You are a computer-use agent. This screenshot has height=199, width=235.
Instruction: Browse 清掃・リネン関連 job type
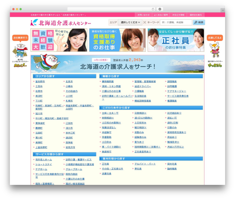pyautogui.click(x=111, y=87)
